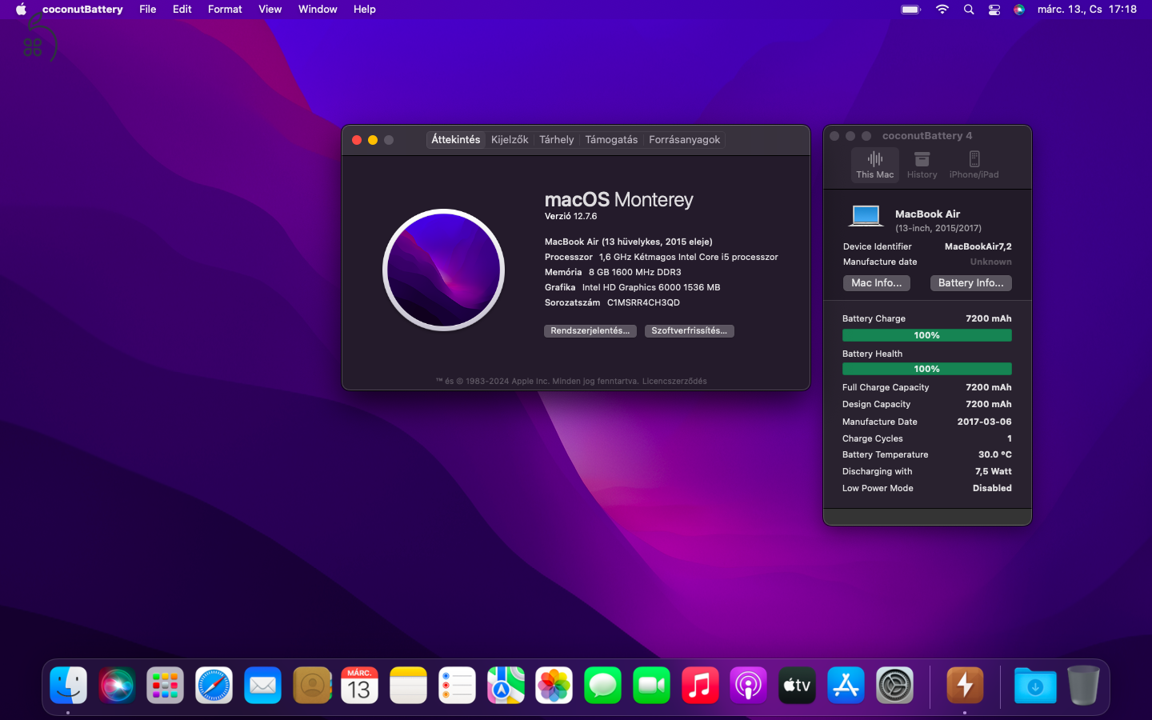Click the macOS Monterey circular logo image
1152x720 pixels.
444,270
